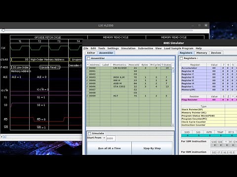Click the Address column header

pyautogui.click(x=95, y=65)
